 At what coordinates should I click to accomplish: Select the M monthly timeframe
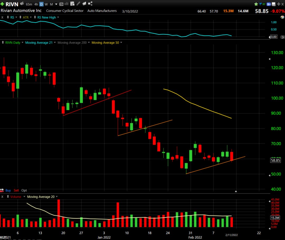(x=51, y=4)
